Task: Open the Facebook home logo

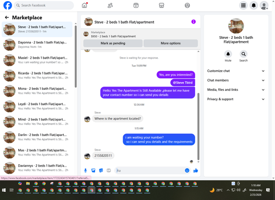Action: pos(8,5)
